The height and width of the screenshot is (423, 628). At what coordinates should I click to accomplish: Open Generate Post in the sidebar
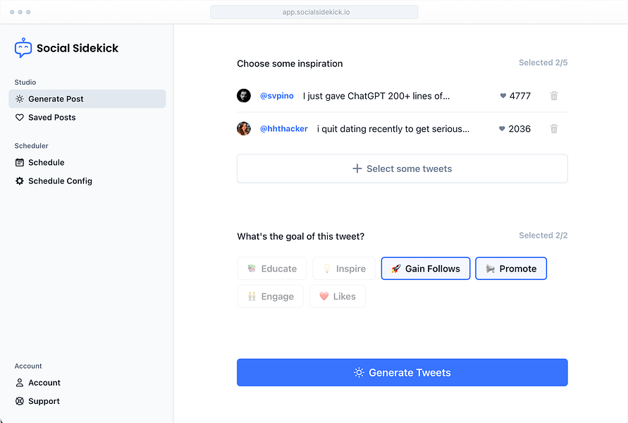[87, 99]
